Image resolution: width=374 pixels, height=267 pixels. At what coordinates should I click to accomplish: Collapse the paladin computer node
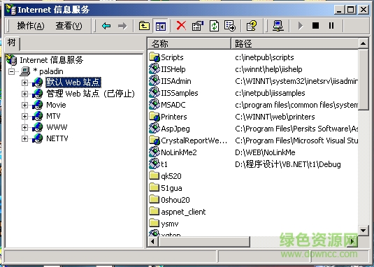point(11,71)
